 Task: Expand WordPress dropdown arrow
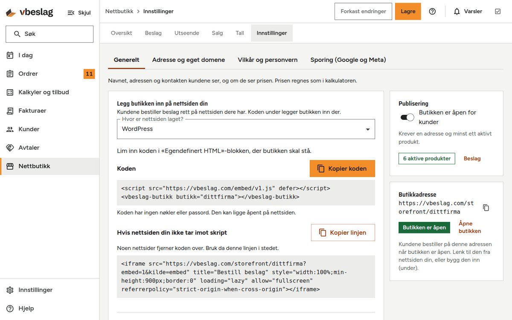pyautogui.click(x=368, y=129)
